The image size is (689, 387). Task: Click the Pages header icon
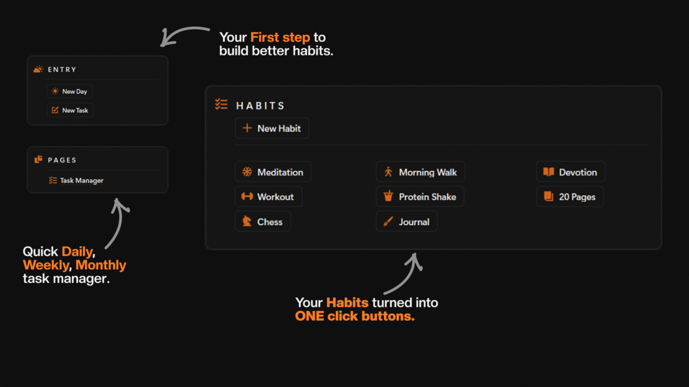(38, 160)
